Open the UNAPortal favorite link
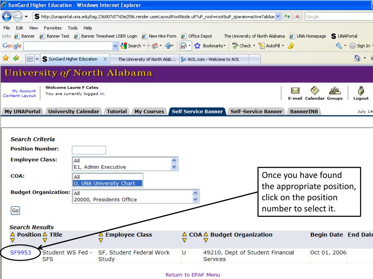This screenshot has width=373, height=279. pyautogui.click(x=344, y=36)
